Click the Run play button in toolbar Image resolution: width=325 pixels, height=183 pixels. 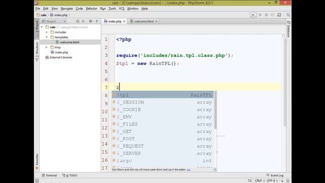pos(260,15)
